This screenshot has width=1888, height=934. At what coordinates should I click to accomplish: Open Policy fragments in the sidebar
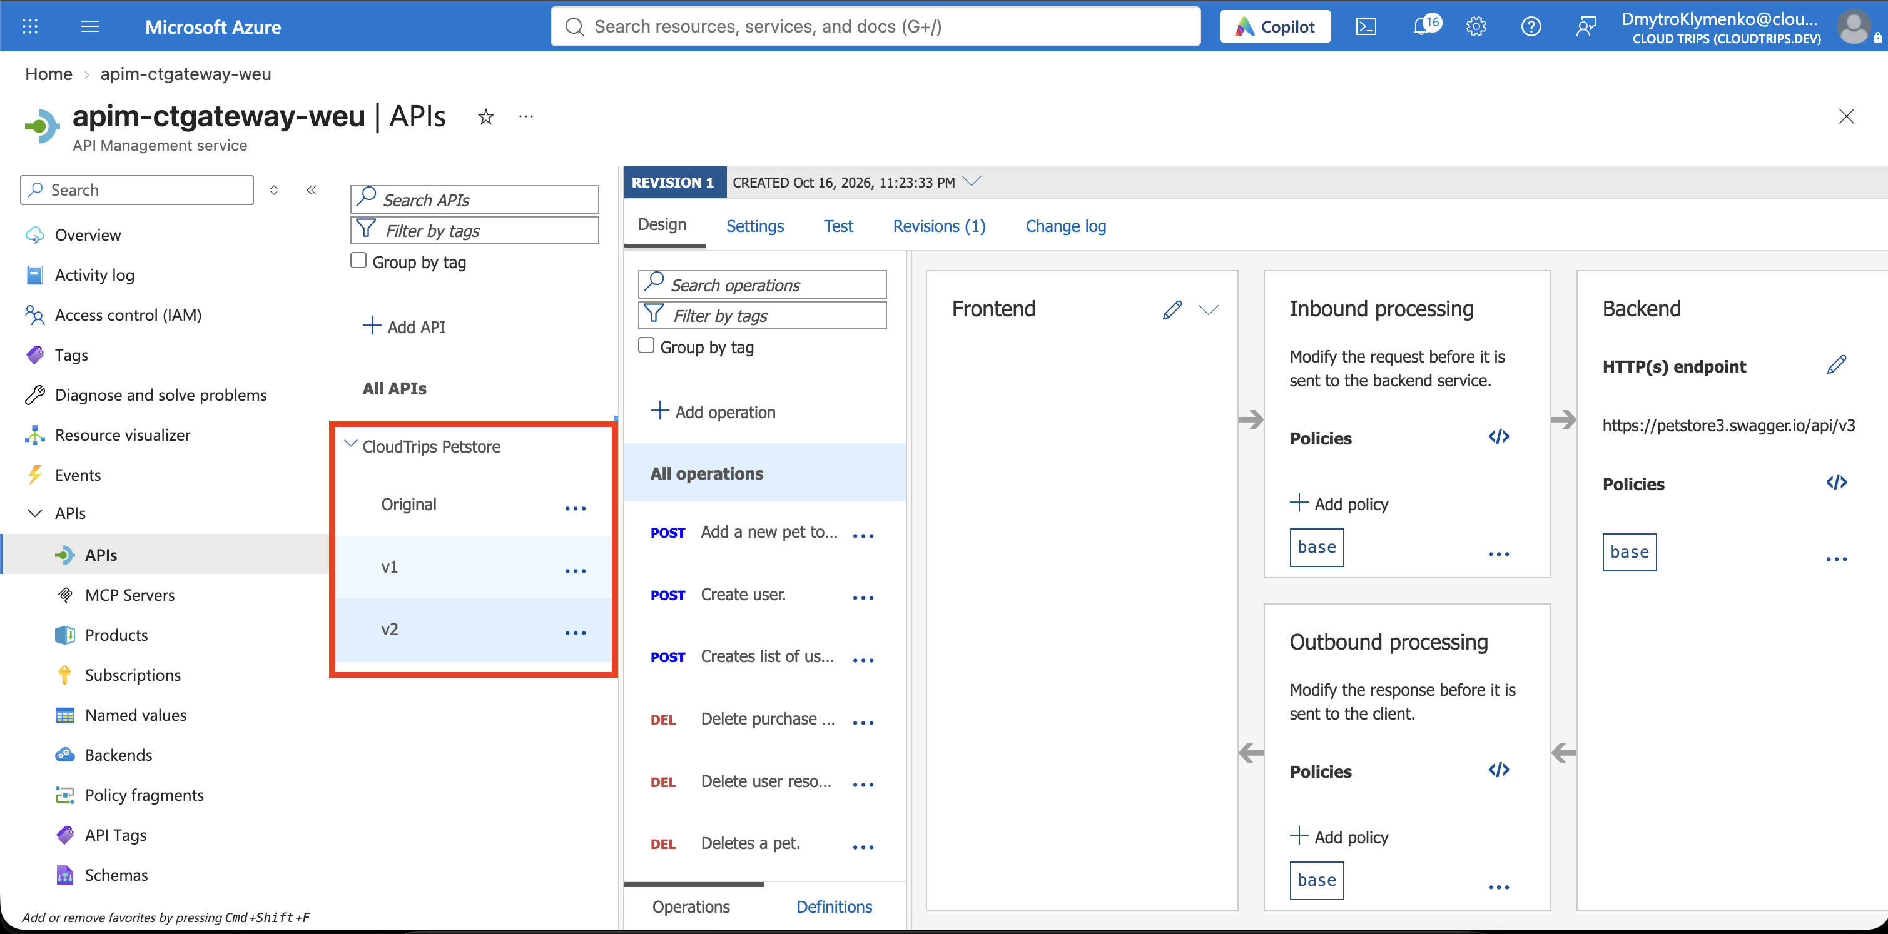145,795
